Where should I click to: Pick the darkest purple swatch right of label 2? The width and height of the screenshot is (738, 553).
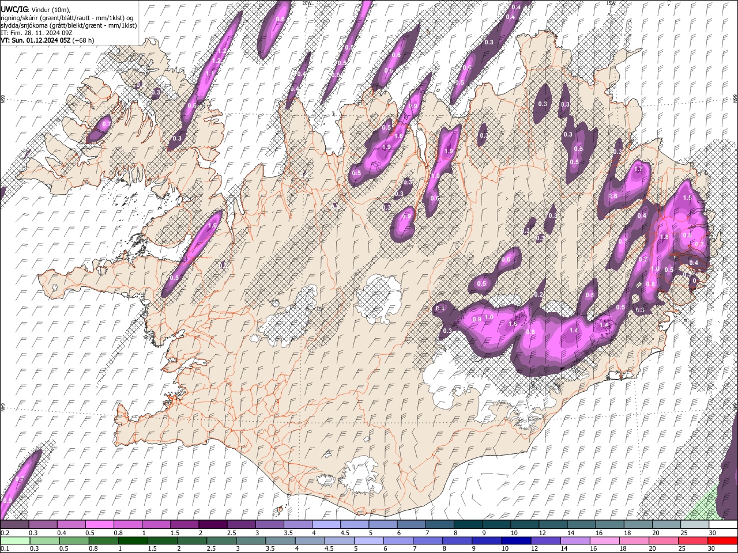point(213,524)
